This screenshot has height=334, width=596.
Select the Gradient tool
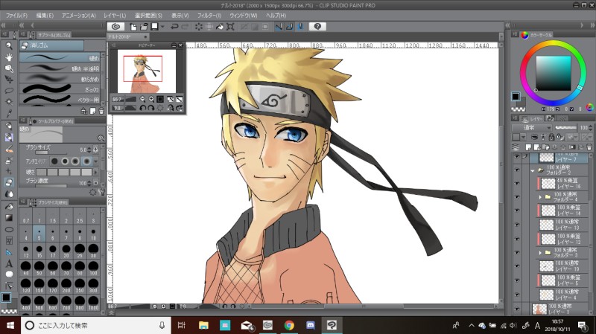[9, 218]
